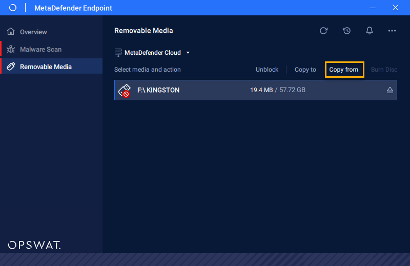410x266 pixels.
Task: Minimize the MetaDefender Endpoint window
Action: pyautogui.click(x=373, y=8)
